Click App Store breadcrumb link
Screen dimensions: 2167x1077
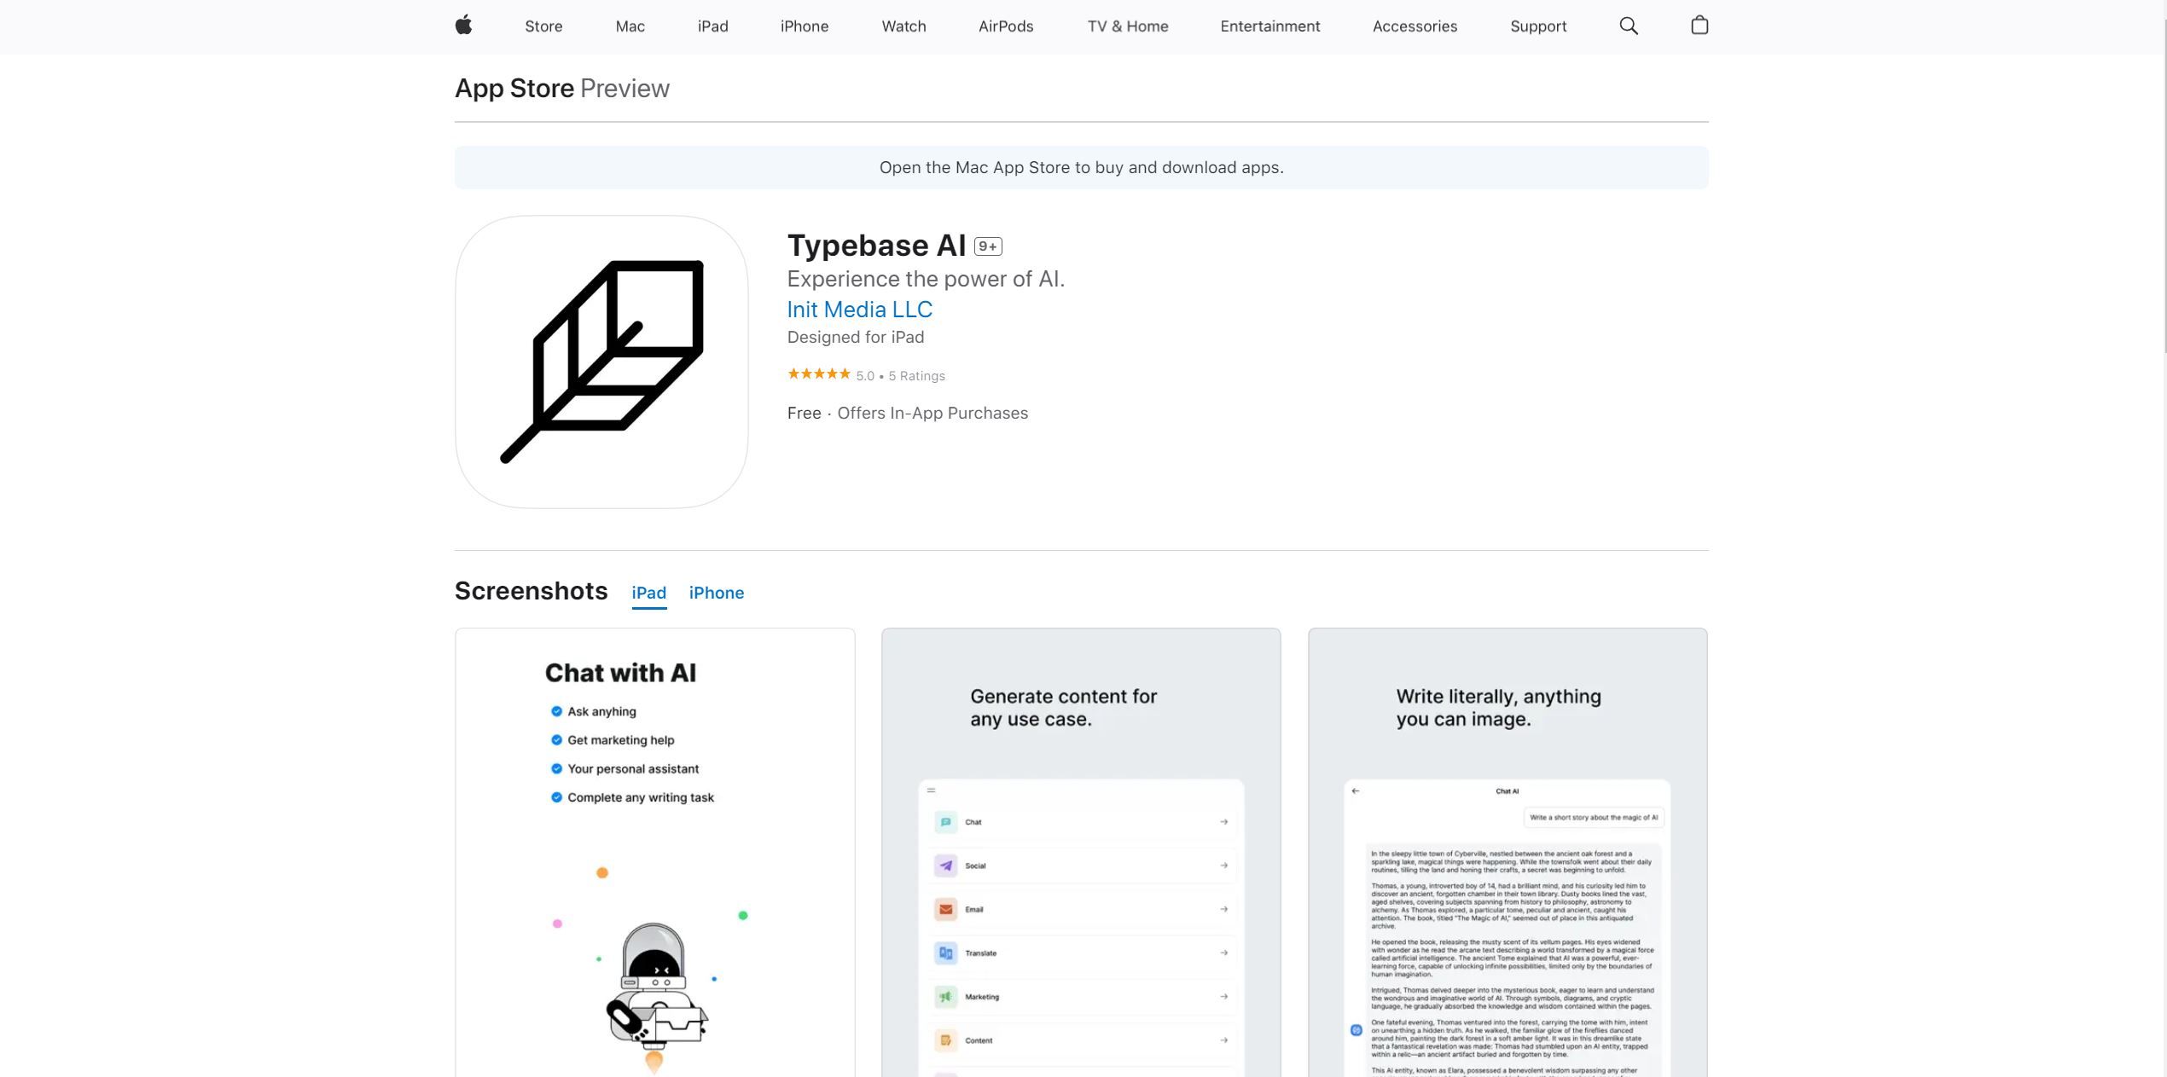tap(514, 87)
